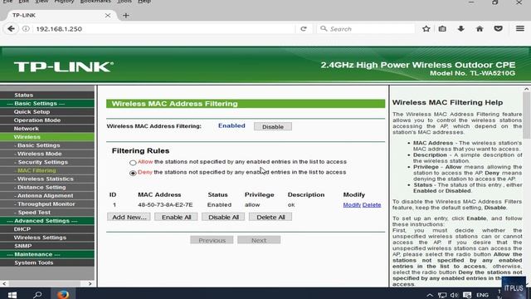Image resolution: width=531 pixels, height=299 pixels.
Task: Click ENG language indicator in taskbar
Action: click(482, 296)
